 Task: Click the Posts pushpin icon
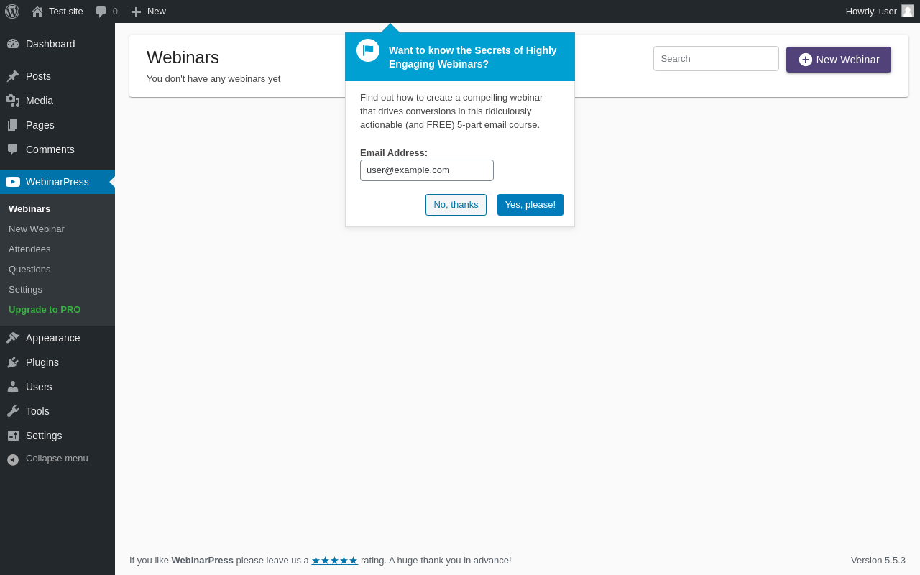point(13,76)
